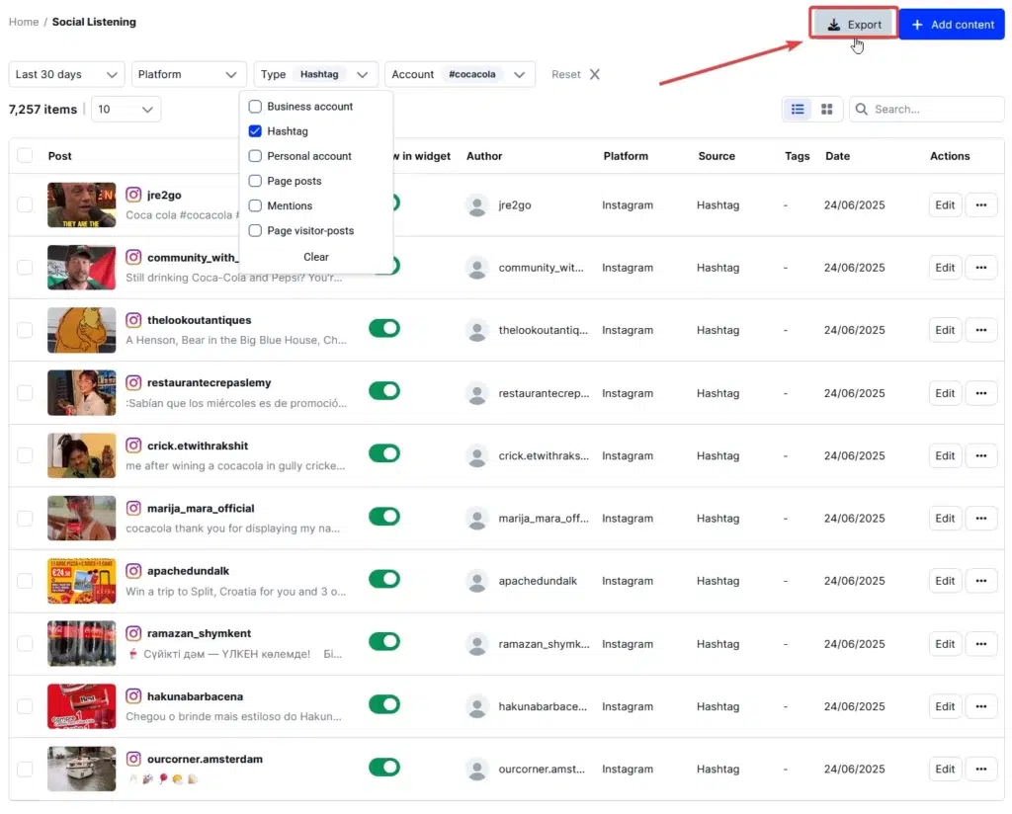The image size is (1012, 814).
Task: Check the Mentions option
Action: [255, 205]
